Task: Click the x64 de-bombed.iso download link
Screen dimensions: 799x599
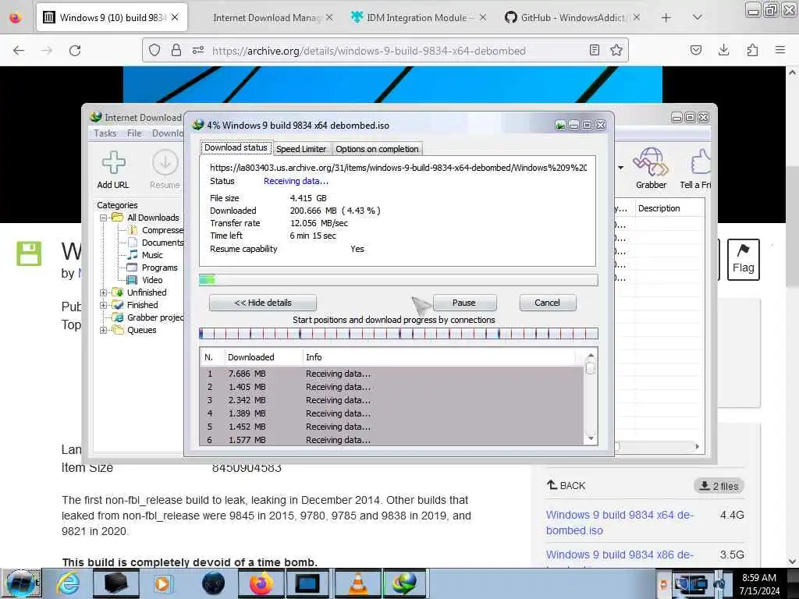Action: pos(620,523)
